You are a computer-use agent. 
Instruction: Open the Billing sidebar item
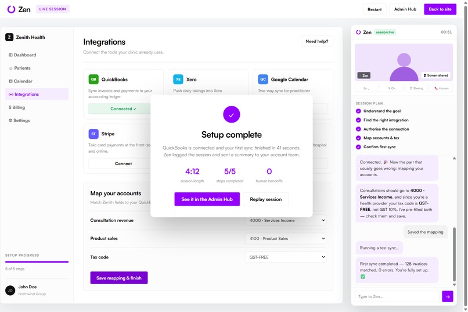(37, 107)
